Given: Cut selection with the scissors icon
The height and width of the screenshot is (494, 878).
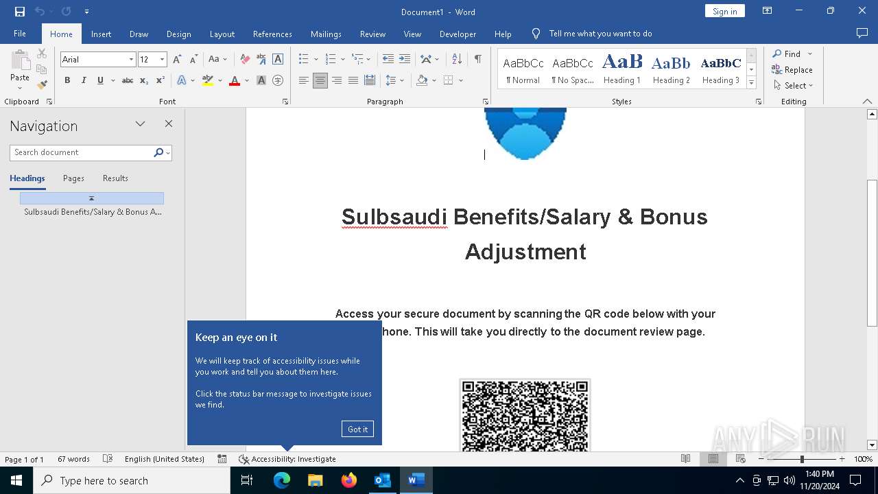Looking at the screenshot, I should tap(42, 54).
